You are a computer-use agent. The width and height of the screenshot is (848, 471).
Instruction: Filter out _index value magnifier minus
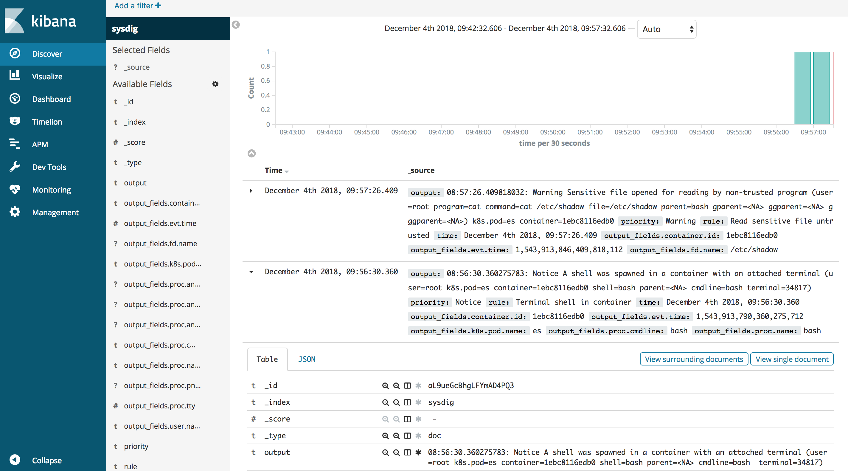396,402
